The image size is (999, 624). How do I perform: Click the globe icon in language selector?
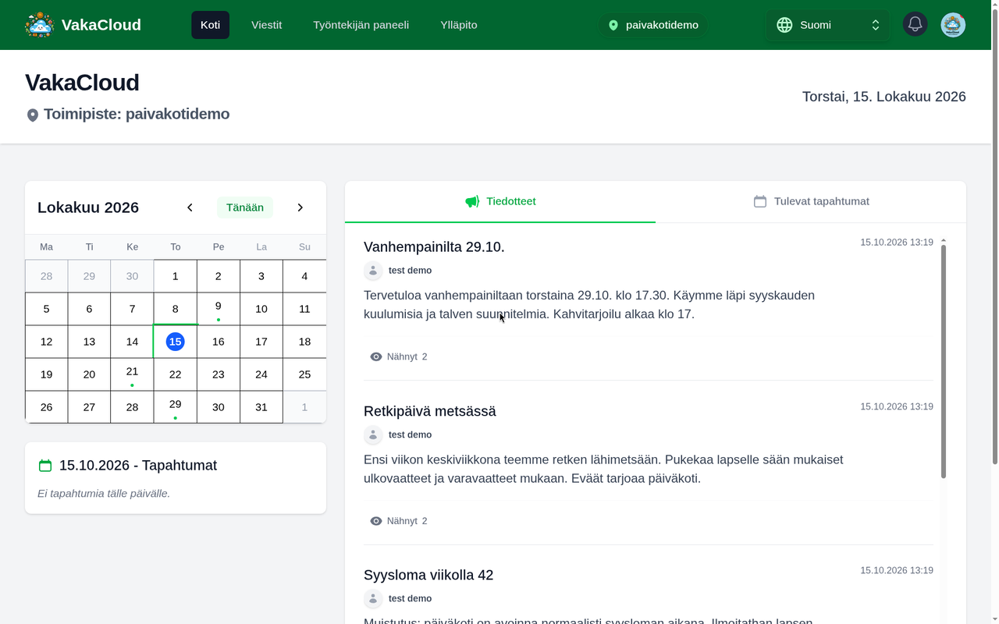[784, 25]
